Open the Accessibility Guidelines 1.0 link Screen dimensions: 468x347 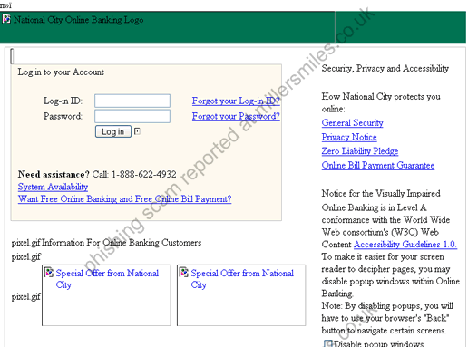405,245
